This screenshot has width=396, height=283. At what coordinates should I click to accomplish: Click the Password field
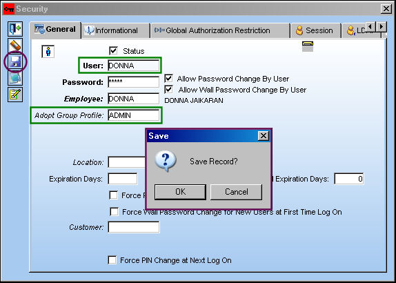pyautogui.click(x=134, y=82)
